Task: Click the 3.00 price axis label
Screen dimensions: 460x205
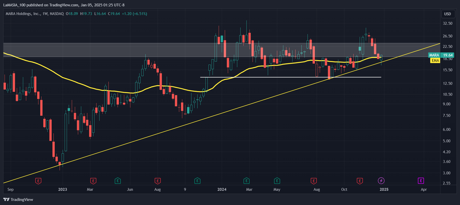Action: click(x=447, y=173)
